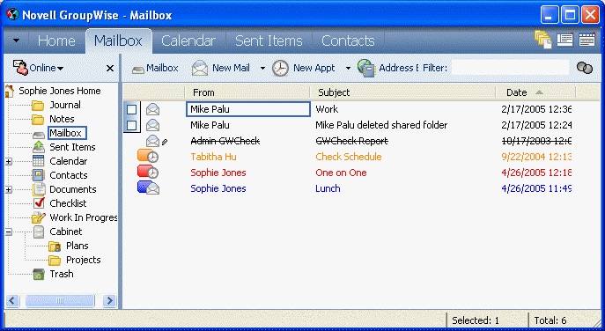Click the binoculars find icon beside Filter
This screenshot has height=331, width=605.
point(585,68)
